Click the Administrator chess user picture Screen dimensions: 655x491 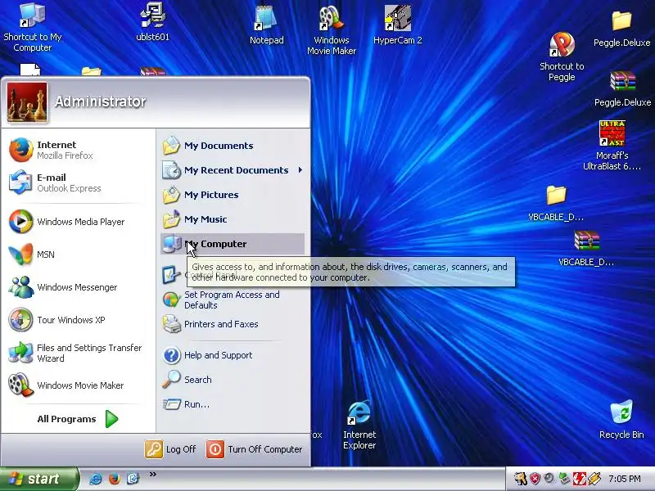point(27,102)
